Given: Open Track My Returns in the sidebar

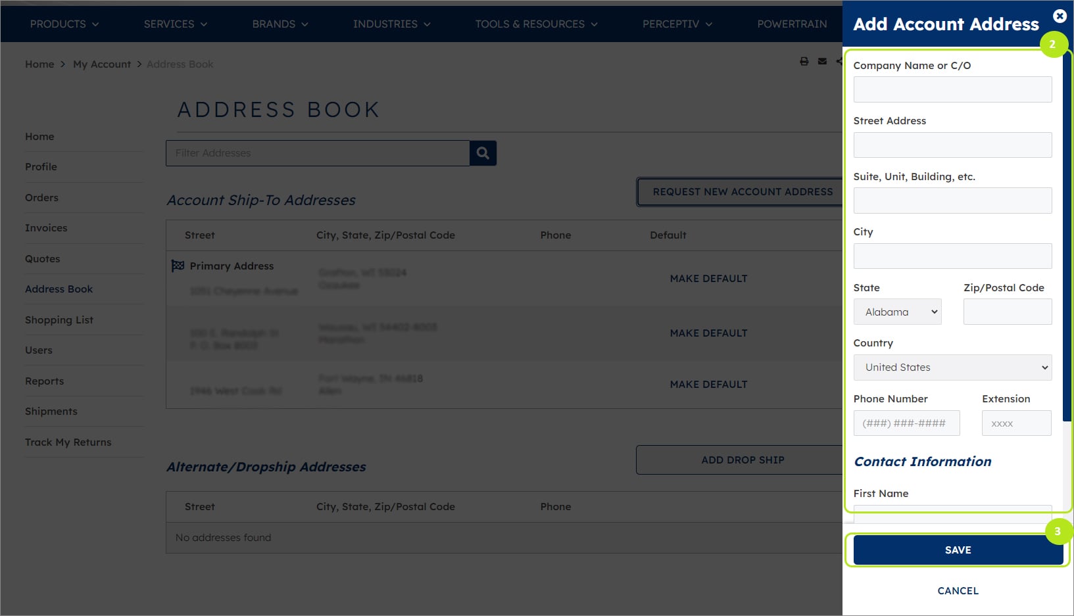Looking at the screenshot, I should [x=68, y=442].
